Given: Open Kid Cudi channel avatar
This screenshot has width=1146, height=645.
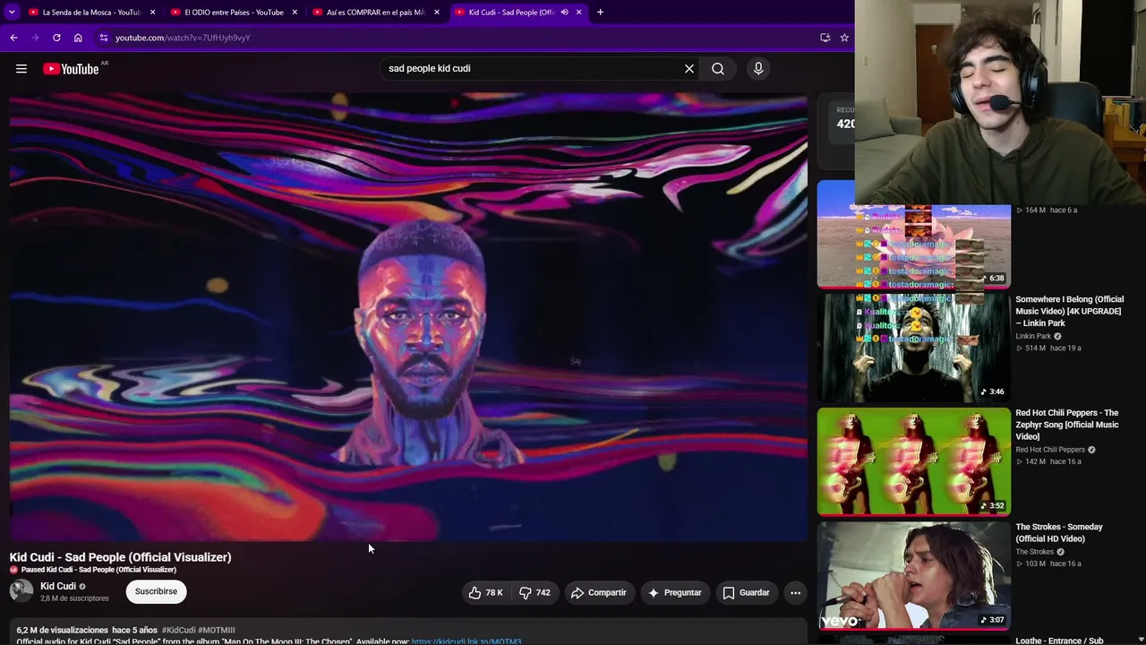Looking at the screenshot, I should click(21, 591).
